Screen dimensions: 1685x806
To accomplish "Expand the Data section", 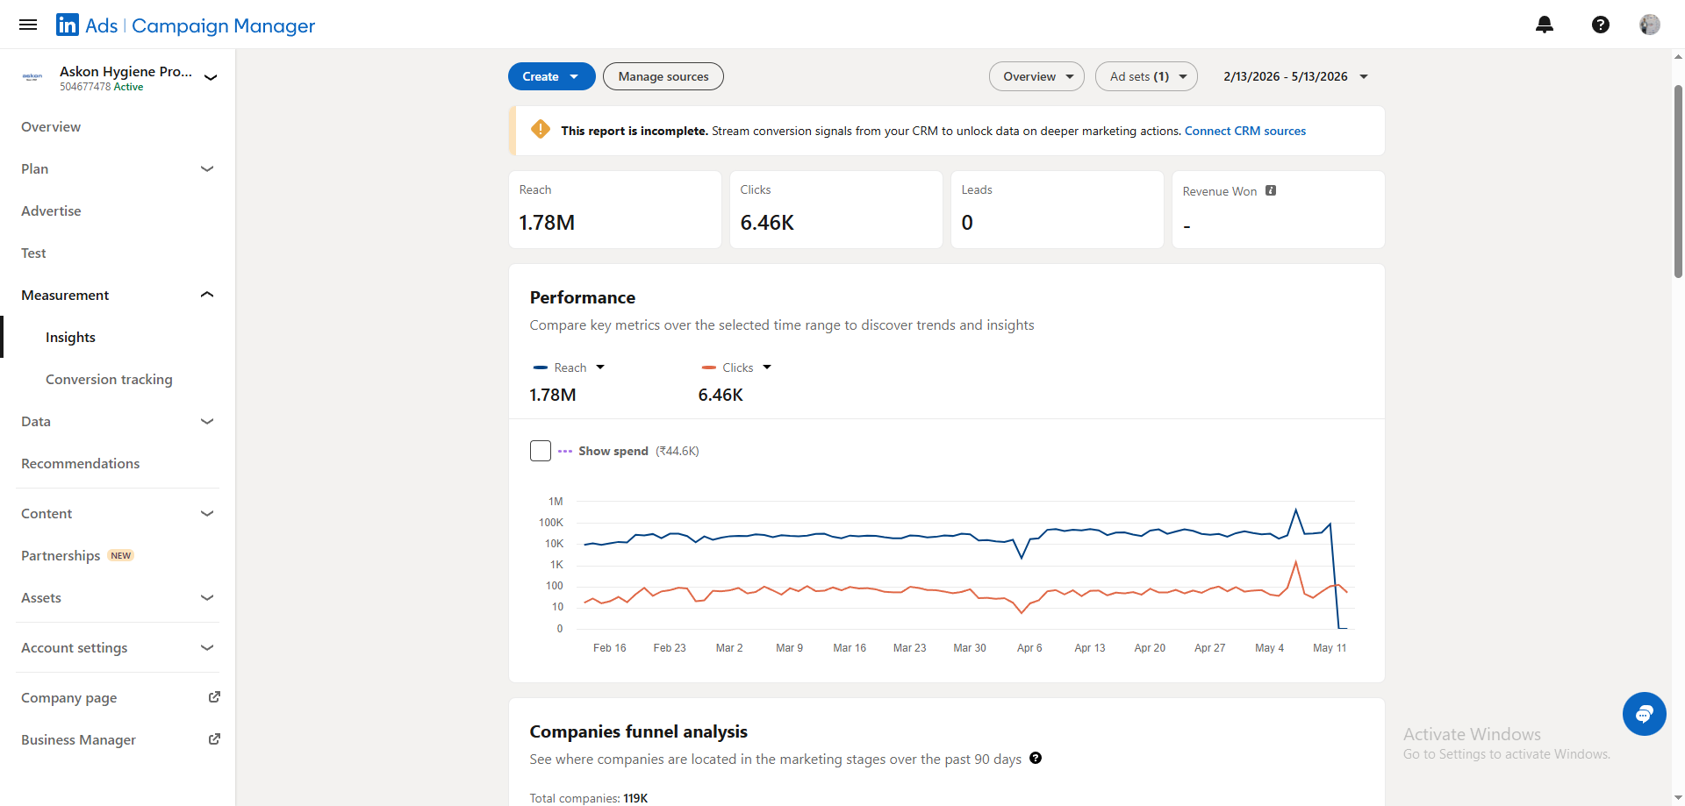I will pyautogui.click(x=207, y=421).
